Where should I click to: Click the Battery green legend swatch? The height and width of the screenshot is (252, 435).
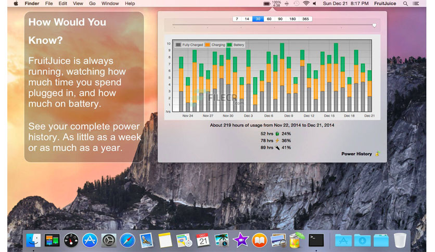[x=229, y=45]
